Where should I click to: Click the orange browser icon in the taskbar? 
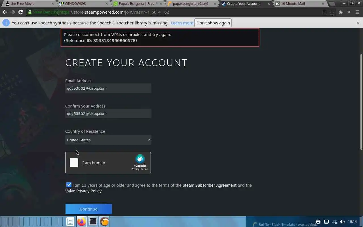104,222
